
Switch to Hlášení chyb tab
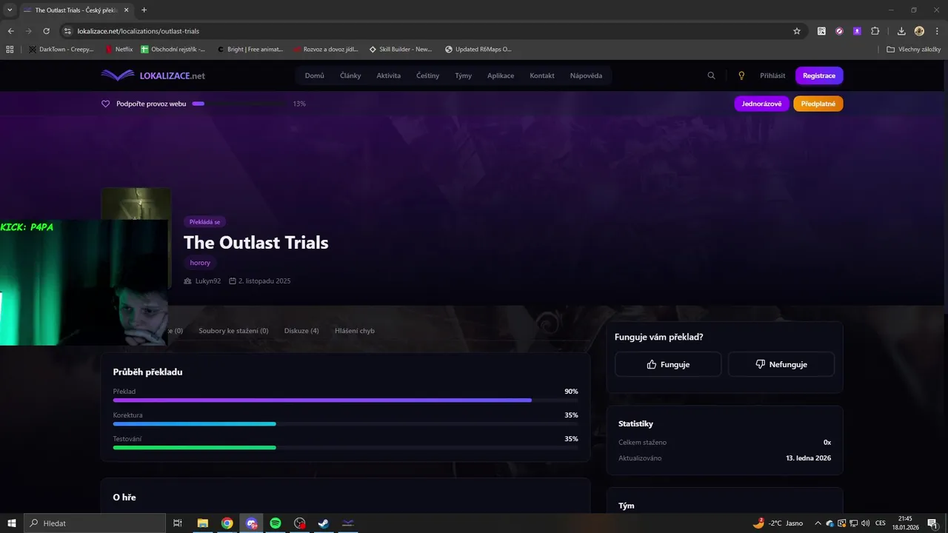[x=355, y=331]
